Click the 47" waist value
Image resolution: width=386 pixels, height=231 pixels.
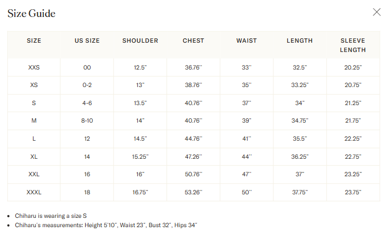coord(247,174)
